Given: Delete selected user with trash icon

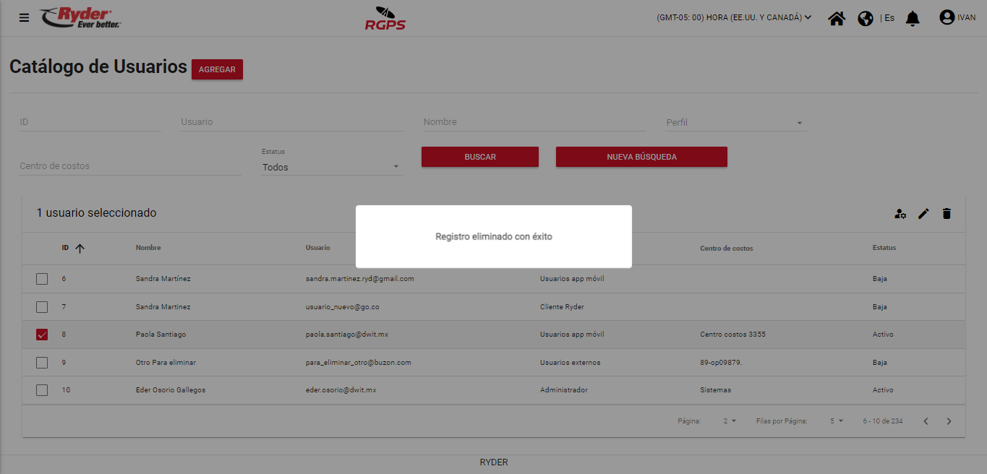Looking at the screenshot, I should [947, 213].
